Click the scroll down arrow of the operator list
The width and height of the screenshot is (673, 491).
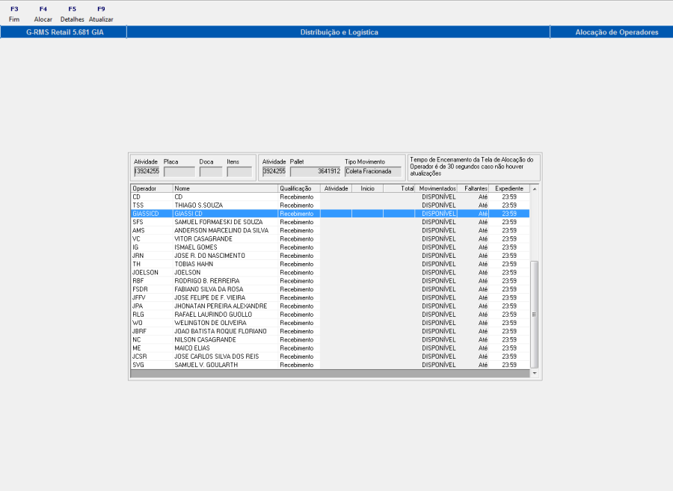click(x=535, y=374)
